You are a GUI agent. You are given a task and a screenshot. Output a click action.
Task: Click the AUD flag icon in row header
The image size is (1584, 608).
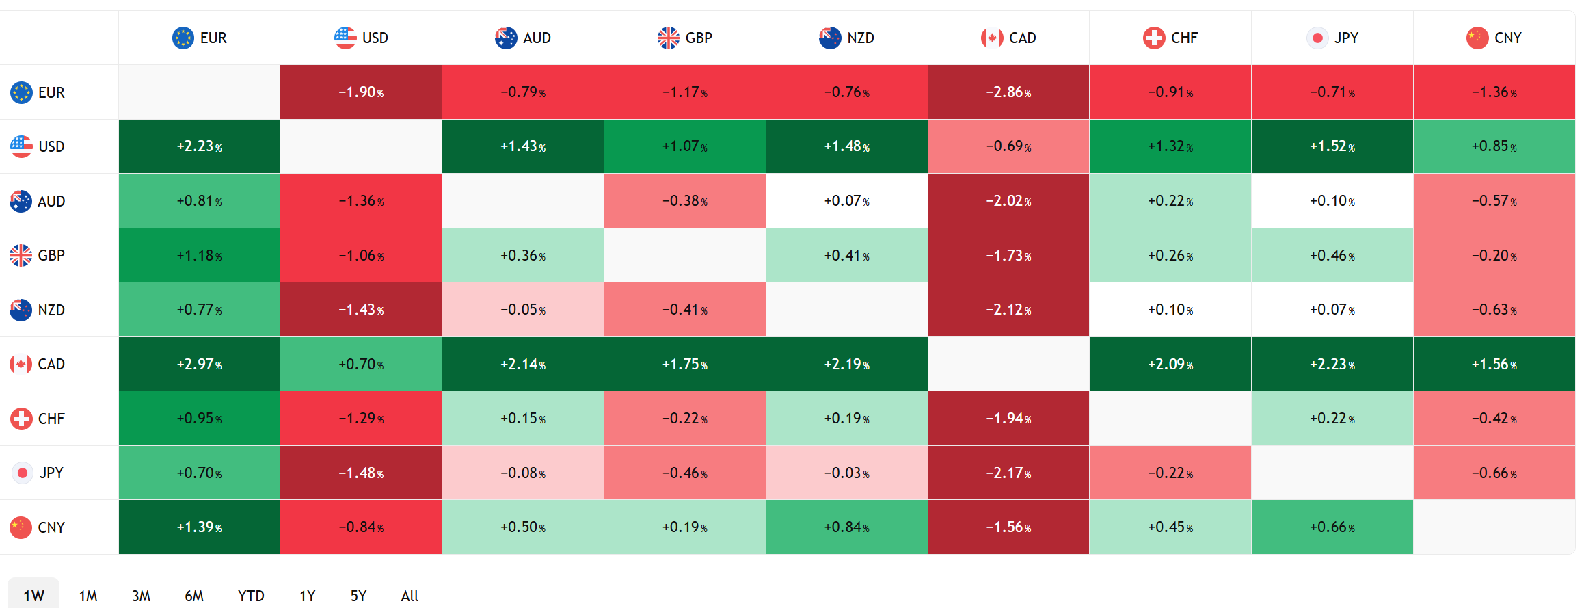(x=21, y=201)
